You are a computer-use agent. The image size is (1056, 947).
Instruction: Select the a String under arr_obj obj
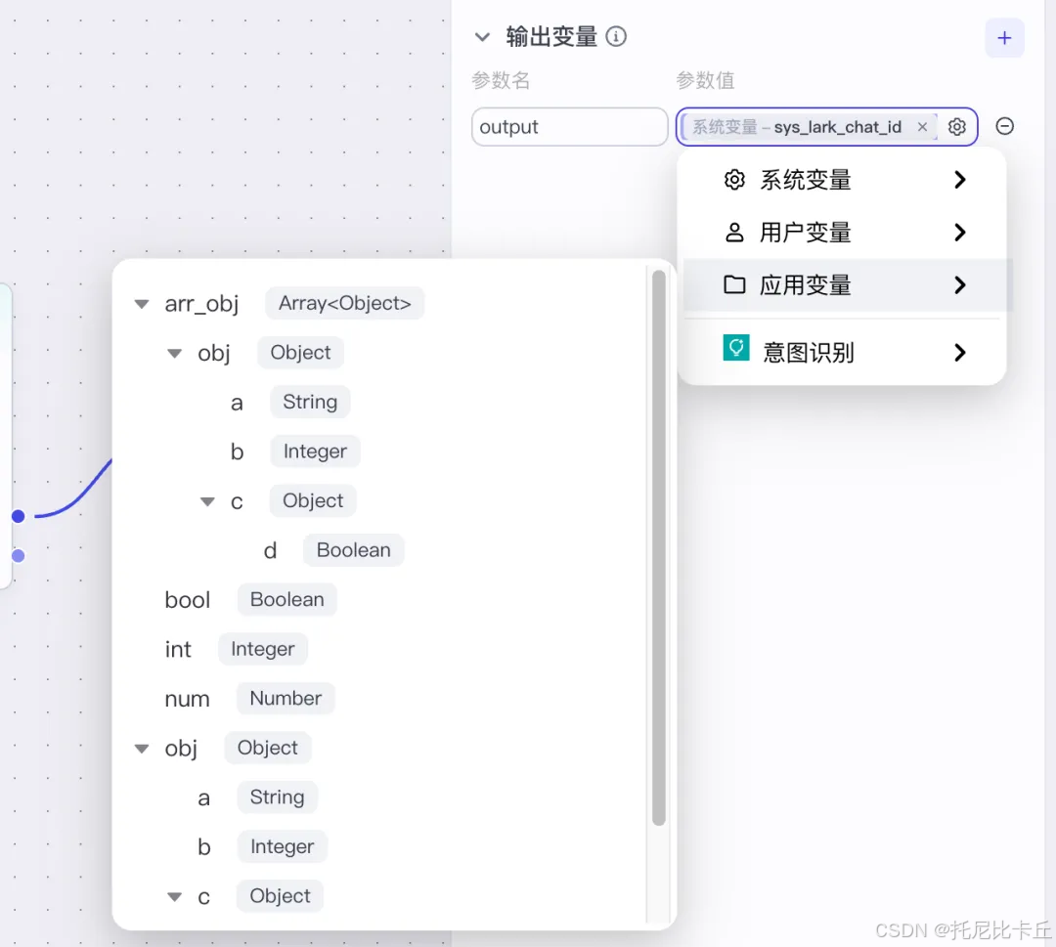pyautogui.click(x=289, y=403)
